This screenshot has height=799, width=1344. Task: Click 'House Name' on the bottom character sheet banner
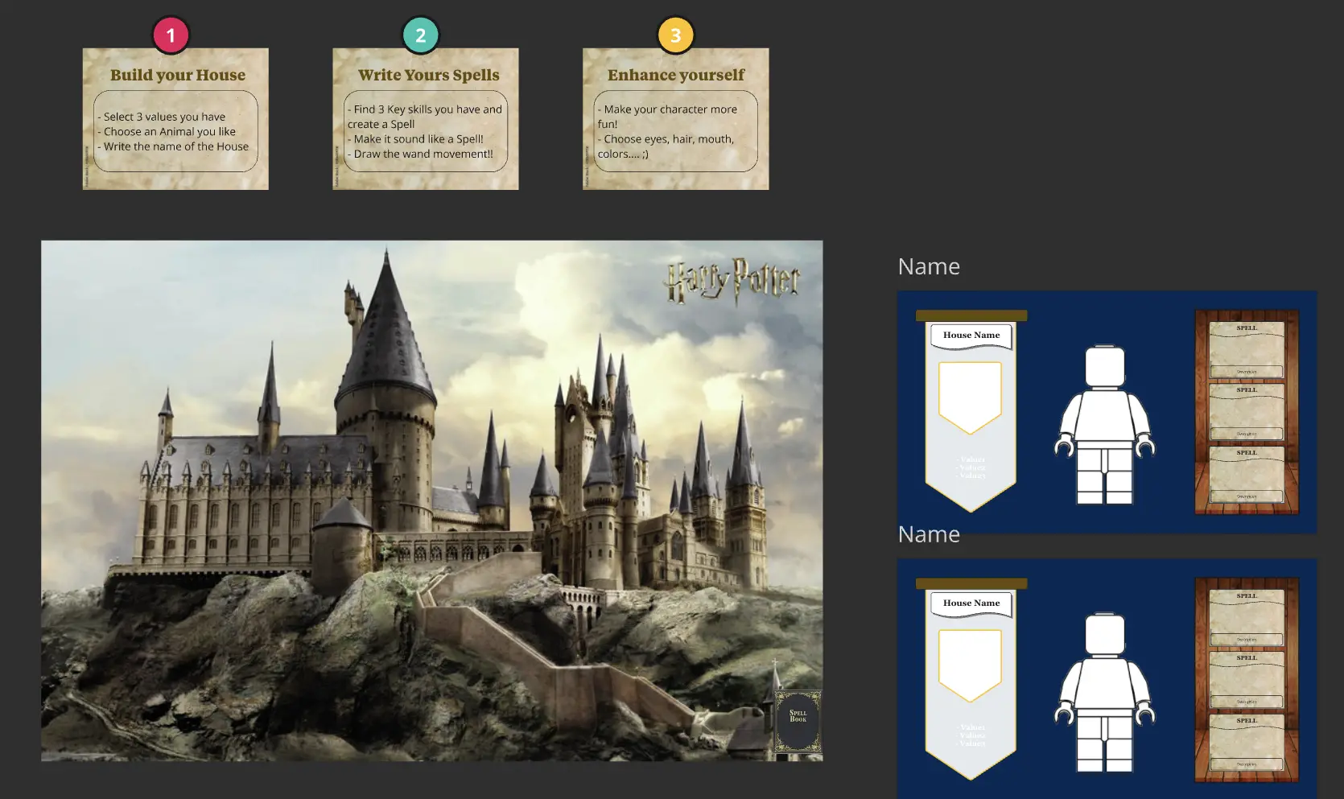point(971,603)
